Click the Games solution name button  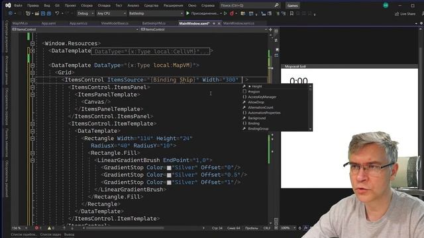point(292,5)
